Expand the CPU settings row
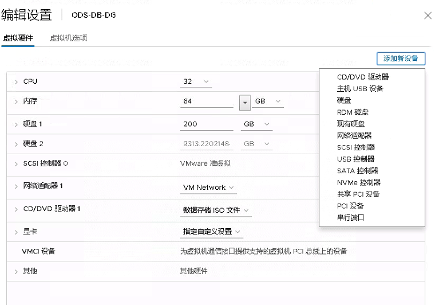439x305 pixels. tap(16, 82)
